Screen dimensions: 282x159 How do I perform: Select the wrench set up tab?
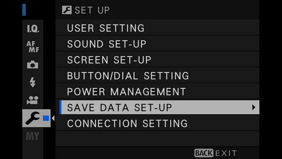point(36,118)
